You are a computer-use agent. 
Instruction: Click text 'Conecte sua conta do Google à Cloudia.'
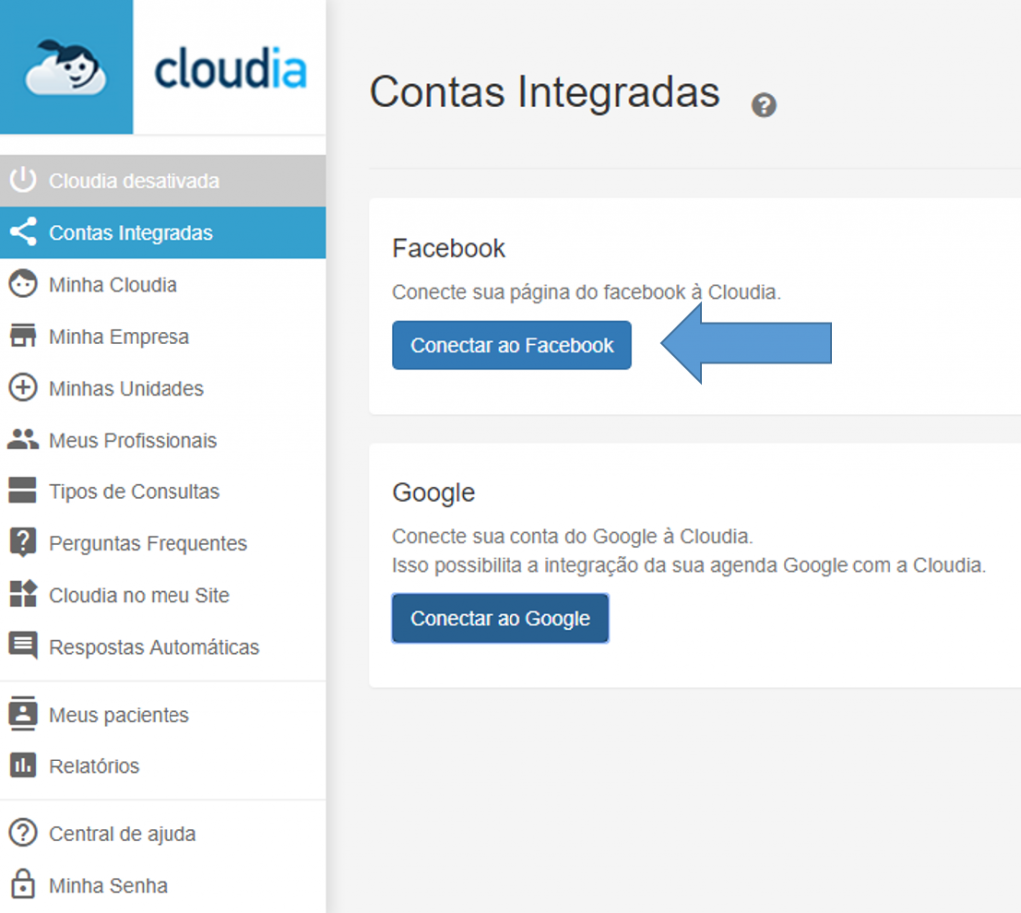click(571, 537)
